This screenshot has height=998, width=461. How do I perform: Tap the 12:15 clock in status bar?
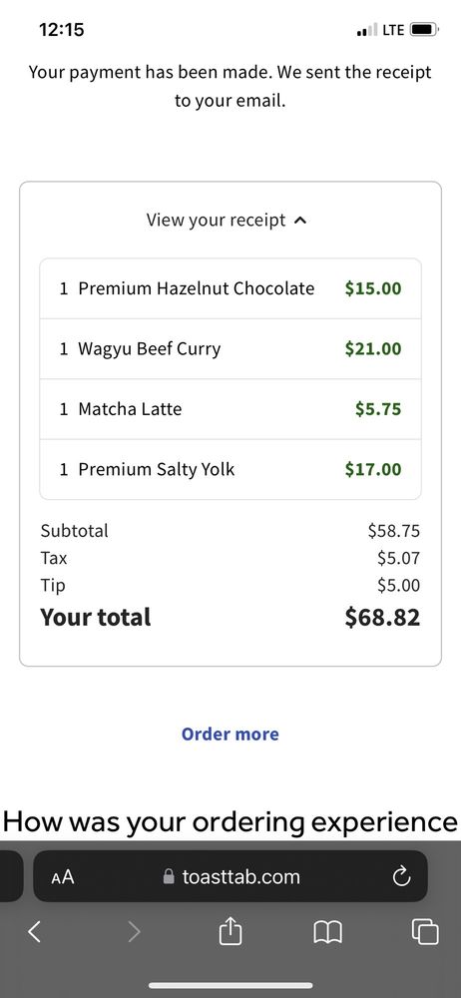point(61,29)
